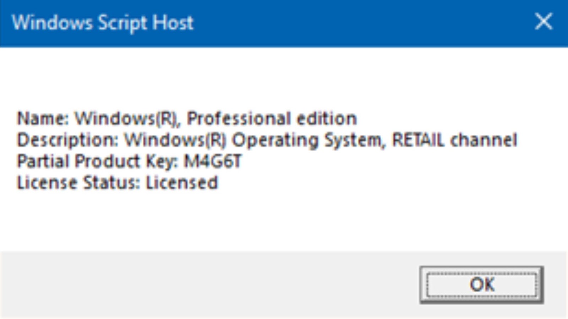Click the Partial Product Key M4G6T line

[129, 162]
